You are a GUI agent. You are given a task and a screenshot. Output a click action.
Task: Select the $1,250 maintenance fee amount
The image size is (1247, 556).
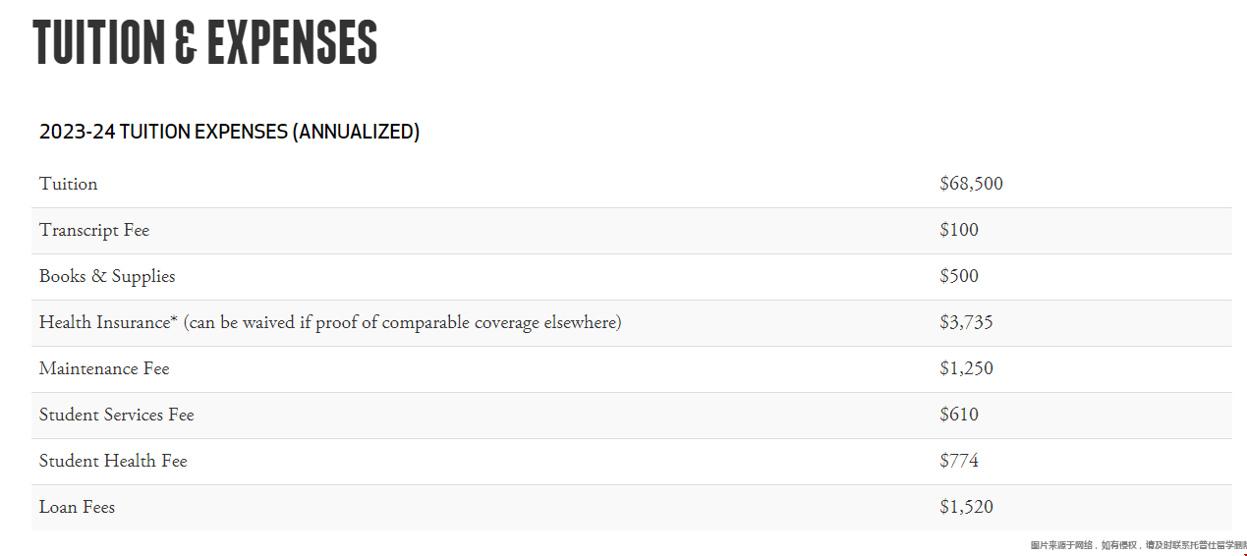[x=966, y=368]
